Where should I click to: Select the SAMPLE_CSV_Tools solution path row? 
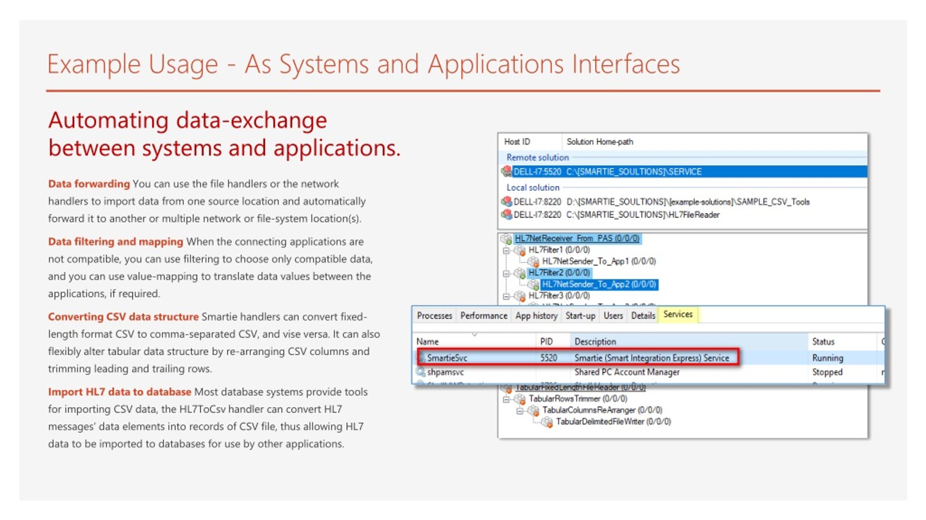pos(684,201)
